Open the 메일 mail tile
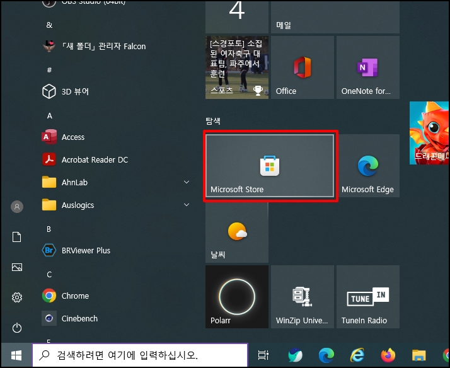The width and height of the screenshot is (450, 368). click(335, 17)
